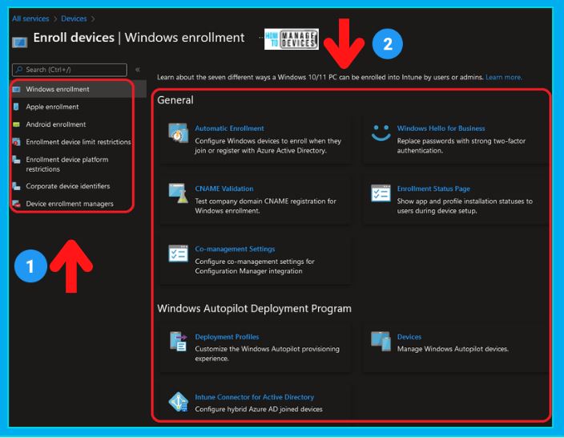Screen dimensions: 564x438
Task: Click the General section heading
Action: click(x=175, y=100)
